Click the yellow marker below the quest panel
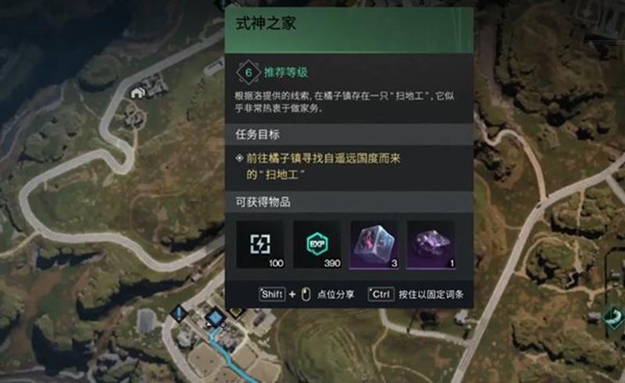Screen dimensions: 625x383 pyautogui.click(x=235, y=313)
